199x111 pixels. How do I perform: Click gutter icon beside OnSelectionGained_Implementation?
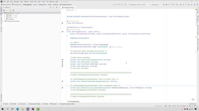click(x=62, y=81)
